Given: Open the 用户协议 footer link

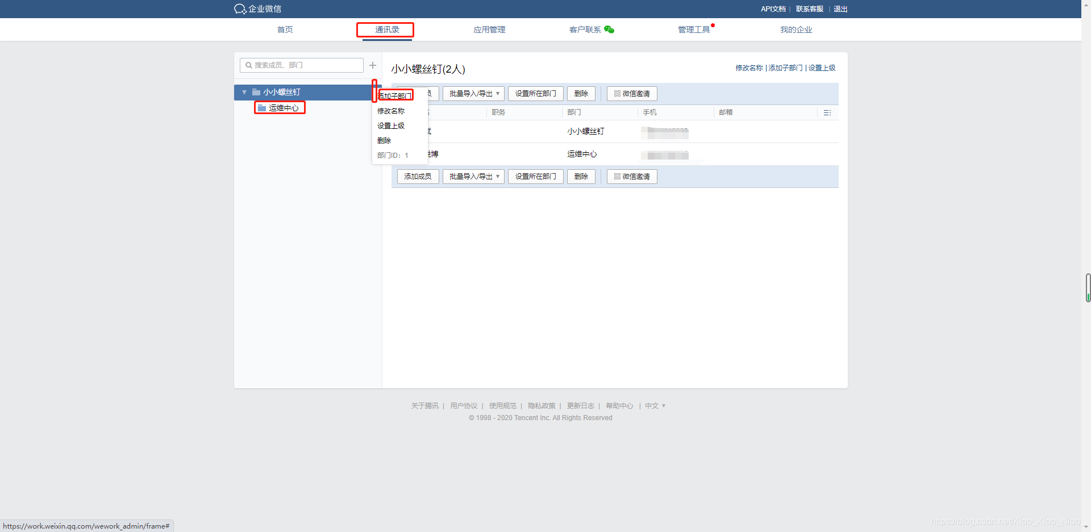Looking at the screenshot, I should (x=464, y=406).
